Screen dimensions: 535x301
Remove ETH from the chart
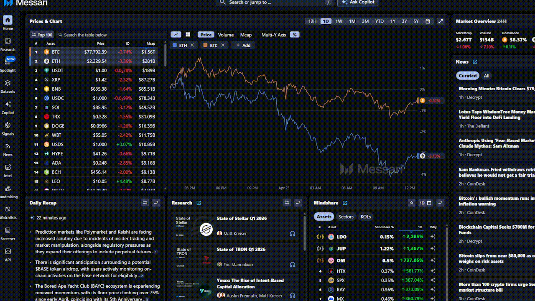coord(192,45)
